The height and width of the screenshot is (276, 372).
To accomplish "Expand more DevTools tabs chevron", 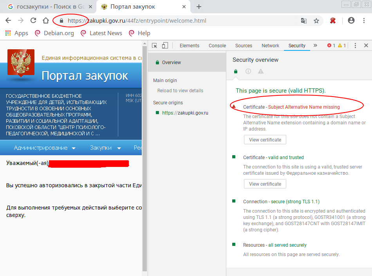I will pyautogui.click(x=315, y=45).
